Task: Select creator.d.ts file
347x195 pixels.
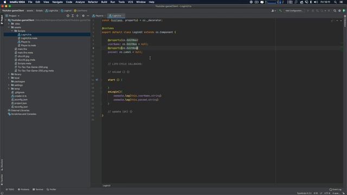Action: coord(21,96)
